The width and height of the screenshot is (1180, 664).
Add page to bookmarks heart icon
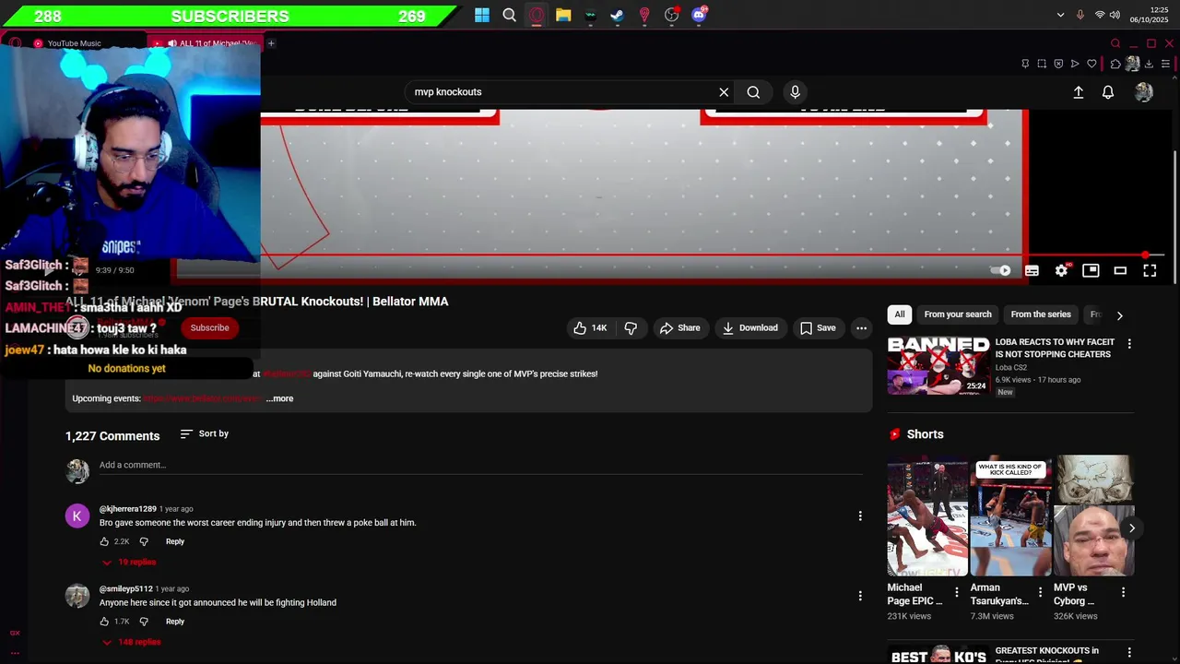click(1091, 64)
